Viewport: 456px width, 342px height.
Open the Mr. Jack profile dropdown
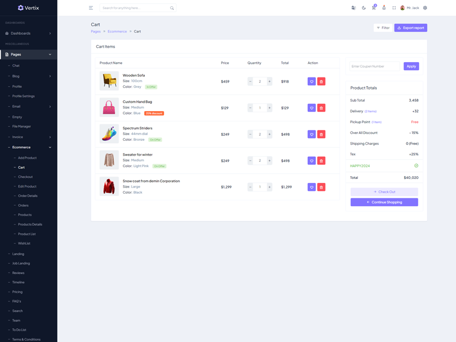[410, 8]
